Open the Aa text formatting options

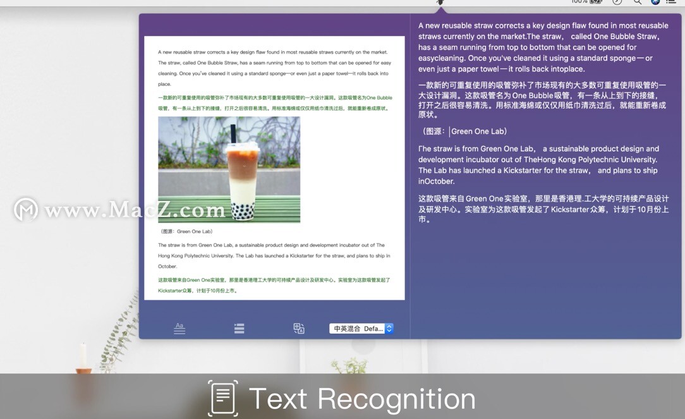click(179, 329)
